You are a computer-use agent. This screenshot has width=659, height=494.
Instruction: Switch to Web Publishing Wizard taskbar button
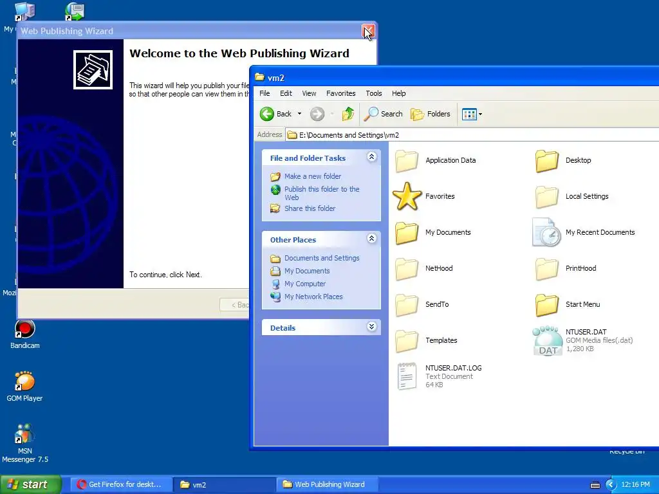[328, 484]
